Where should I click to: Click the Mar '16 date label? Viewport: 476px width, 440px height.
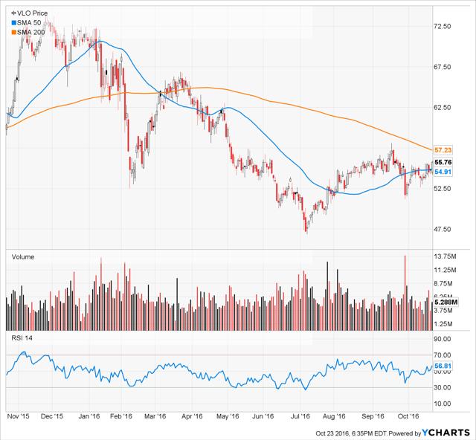155,416
